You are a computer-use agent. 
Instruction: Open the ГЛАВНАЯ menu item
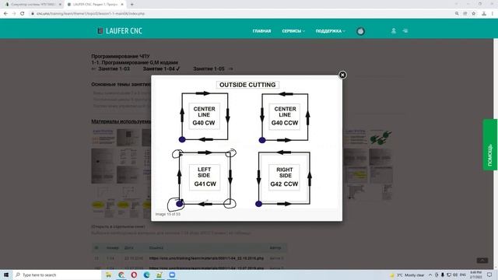261,31
